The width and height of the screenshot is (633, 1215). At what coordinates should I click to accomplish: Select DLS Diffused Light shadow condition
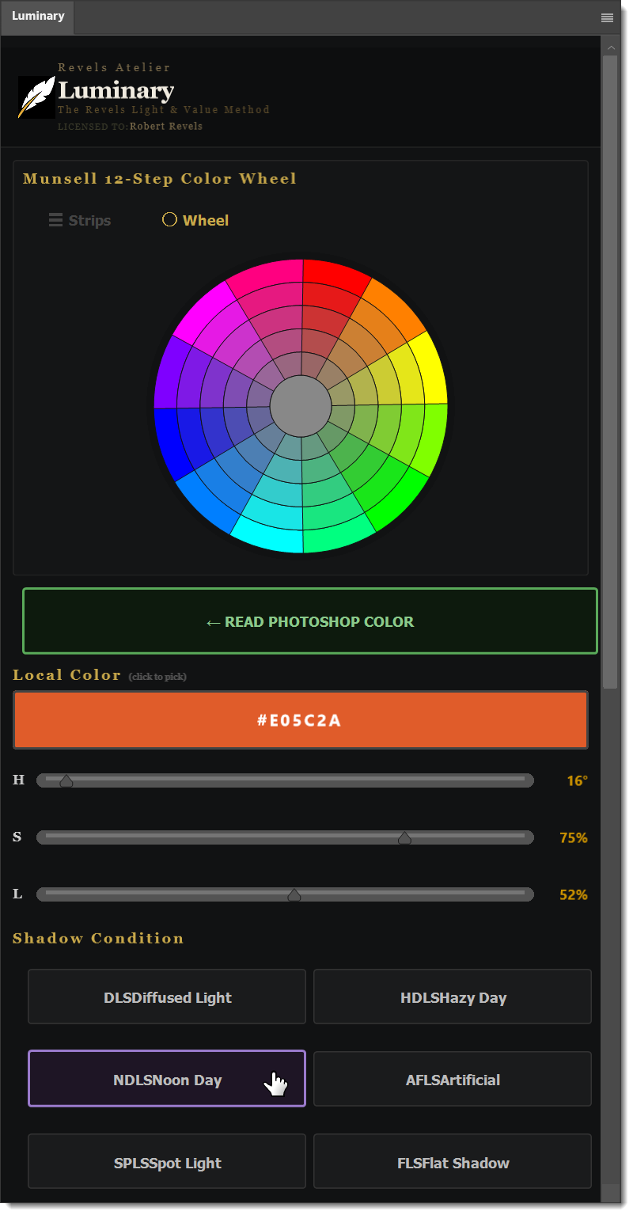(x=167, y=997)
